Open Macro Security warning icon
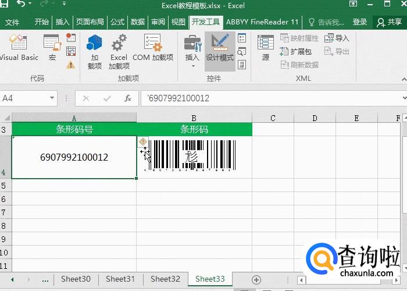The image size is (407, 291). [70, 65]
